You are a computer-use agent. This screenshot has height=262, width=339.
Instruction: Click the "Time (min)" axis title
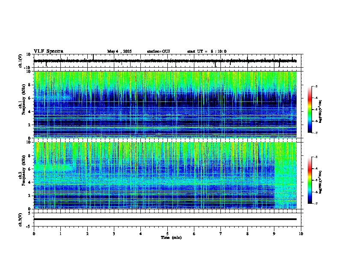click(171, 238)
